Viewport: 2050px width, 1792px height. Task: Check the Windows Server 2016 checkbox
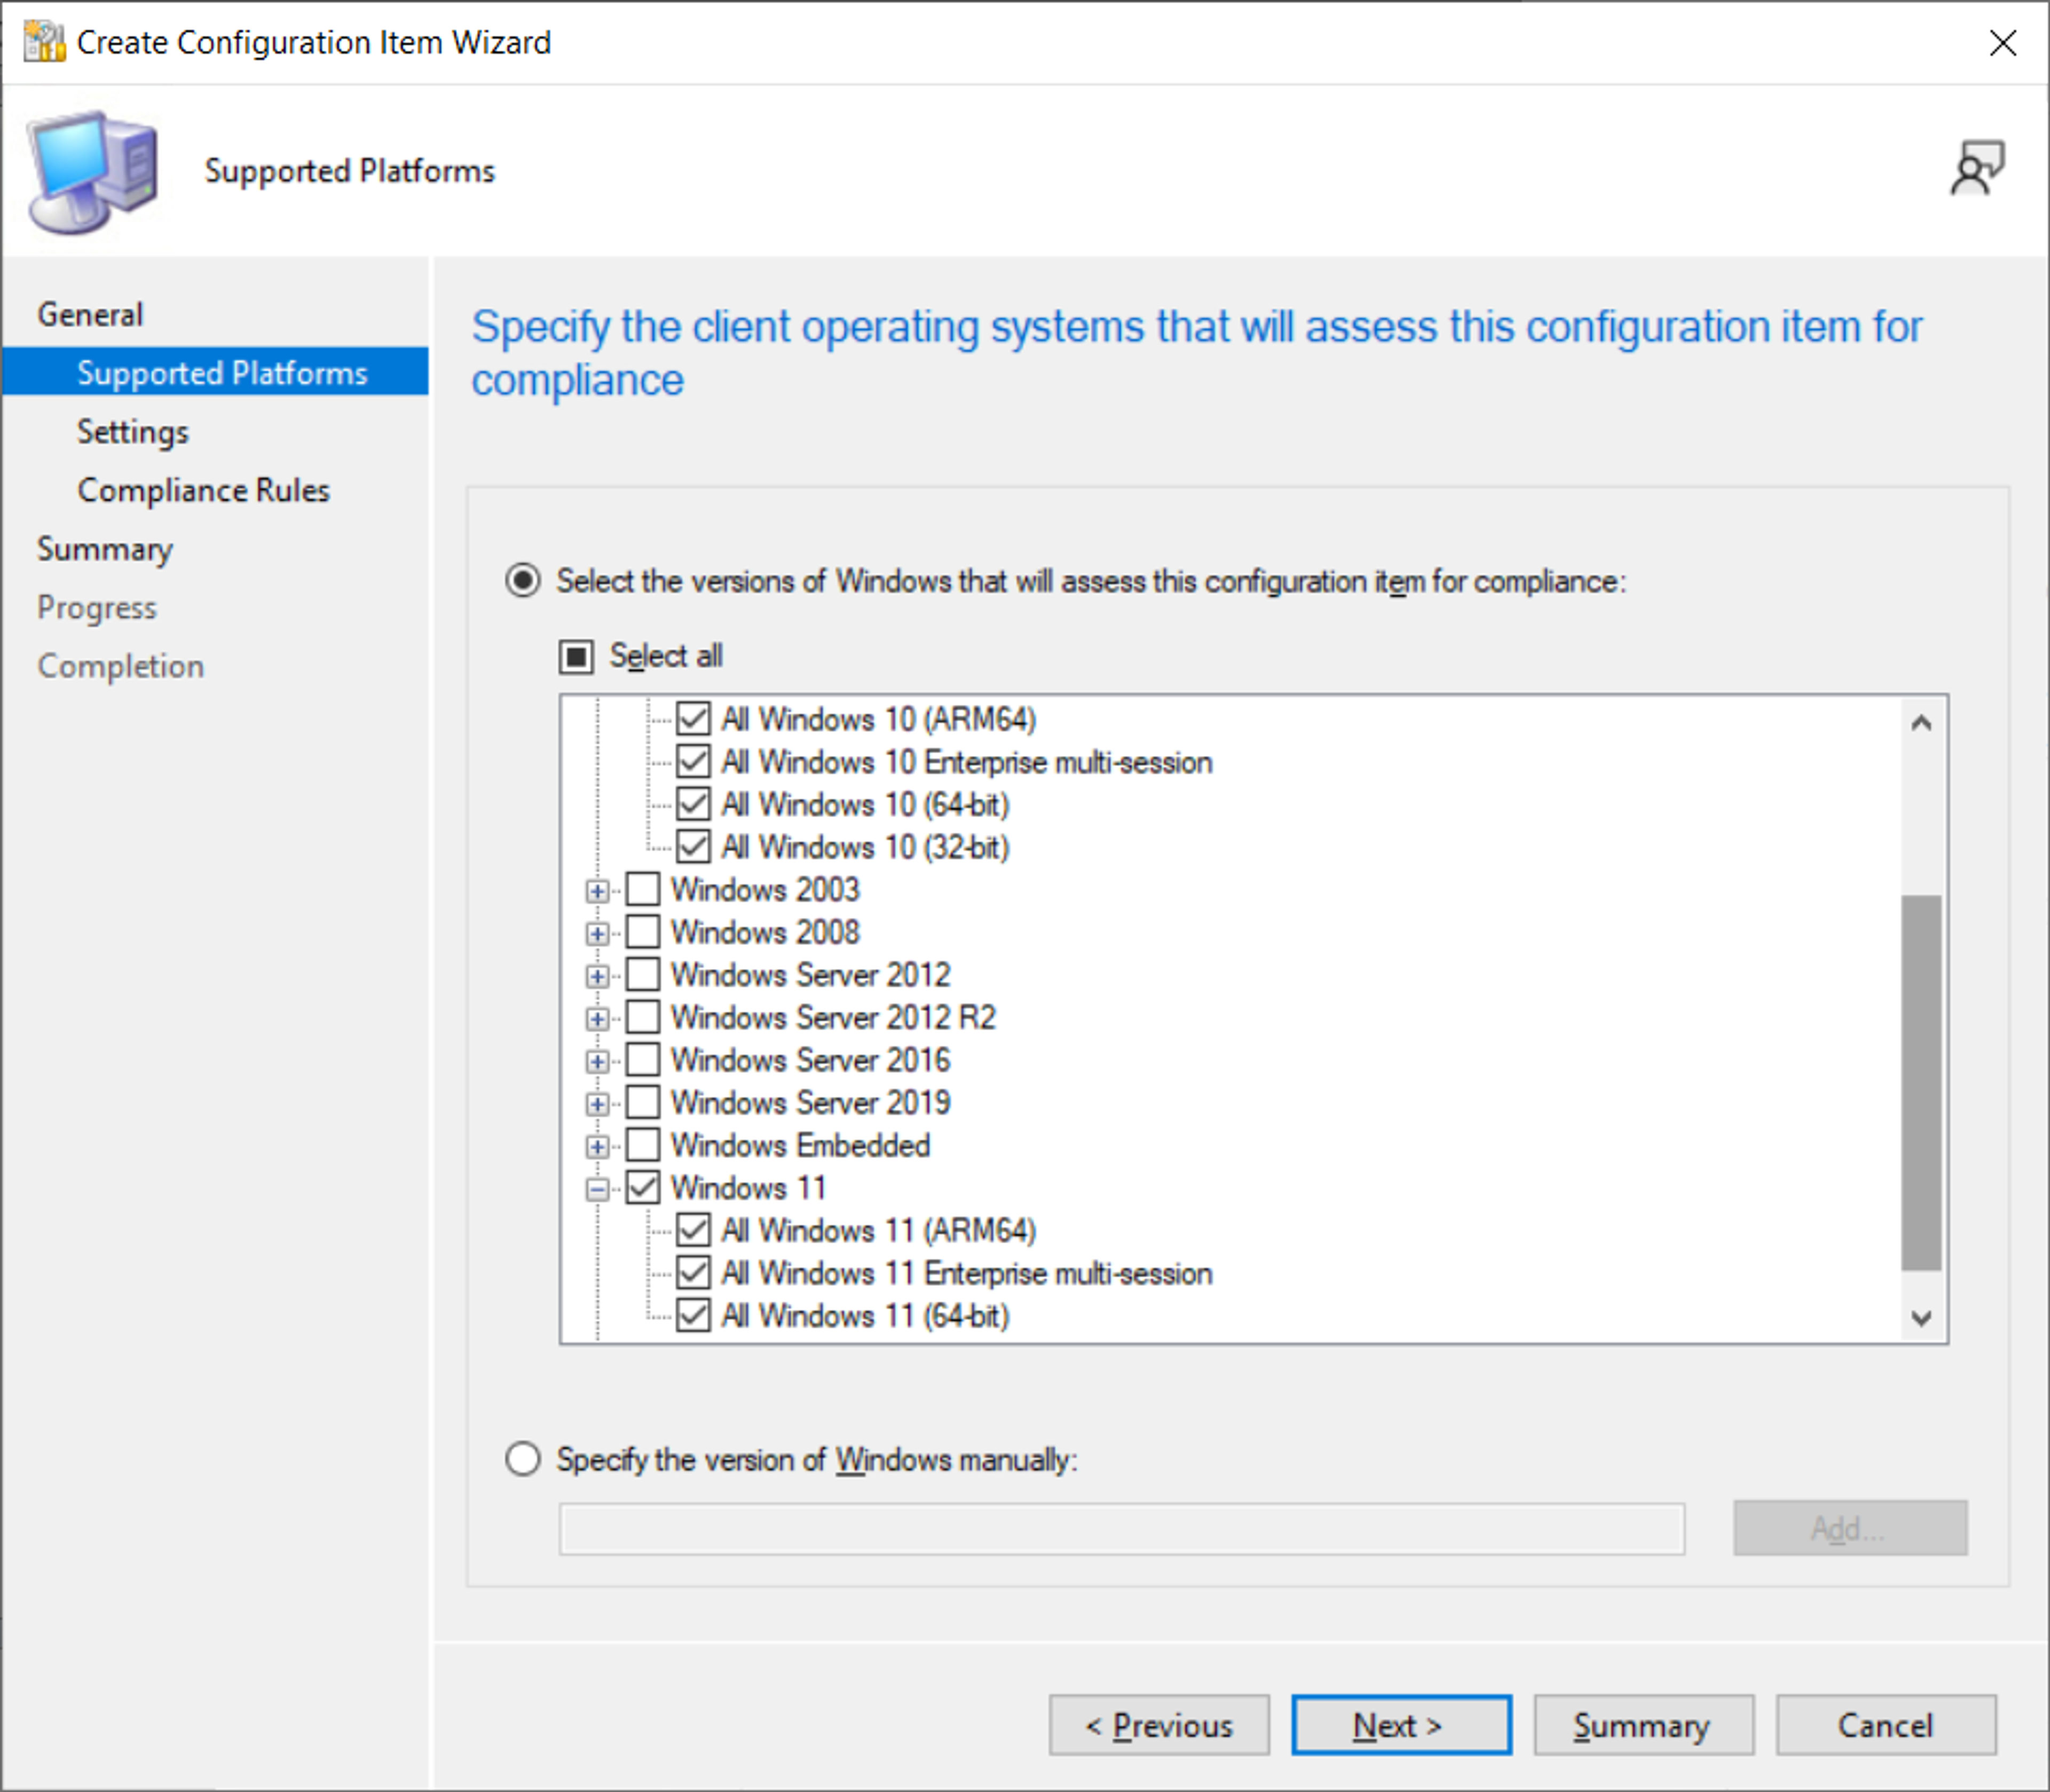click(643, 1059)
